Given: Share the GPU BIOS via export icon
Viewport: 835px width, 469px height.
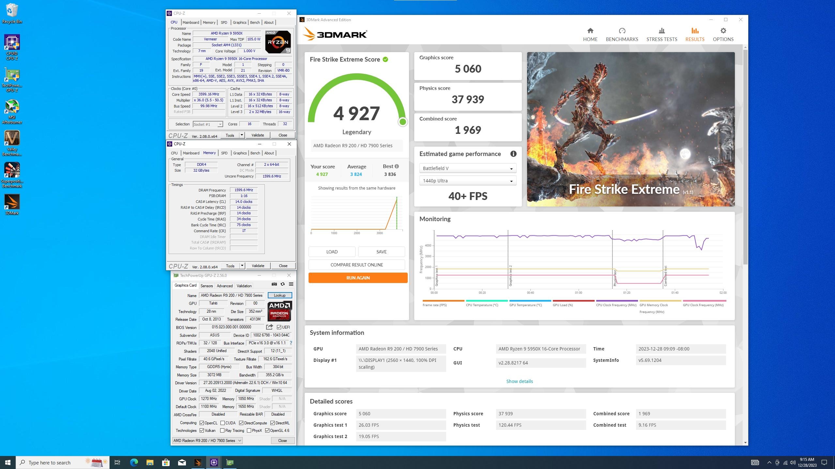Looking at the screenshot, I should (x=269, y=327).
